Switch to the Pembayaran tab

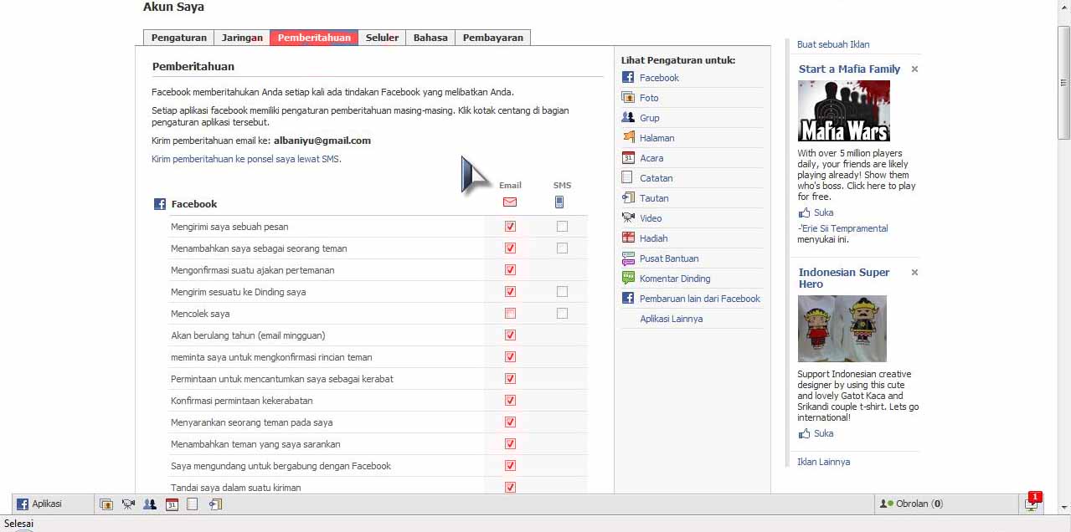coord(492,38)
